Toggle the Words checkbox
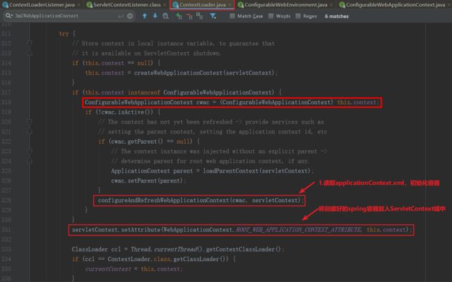Image resolution: width=452 pixels, height=282 pixels. tap(271, 16)
